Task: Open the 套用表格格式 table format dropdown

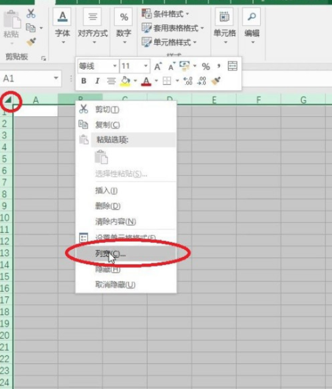Action: (x=172, y=28)
